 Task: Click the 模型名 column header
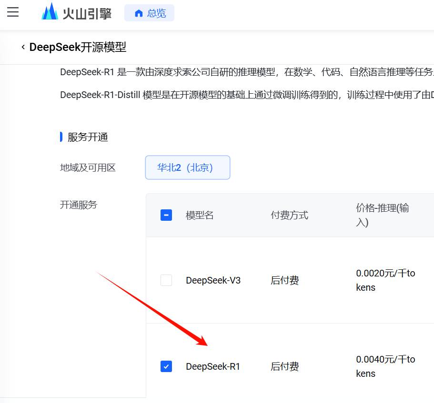pos(200,215)
